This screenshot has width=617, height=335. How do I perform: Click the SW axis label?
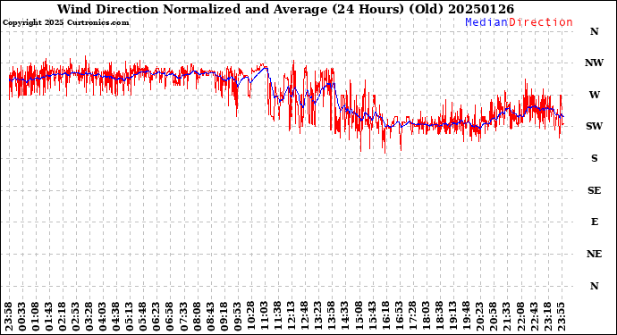pos(594,126)
